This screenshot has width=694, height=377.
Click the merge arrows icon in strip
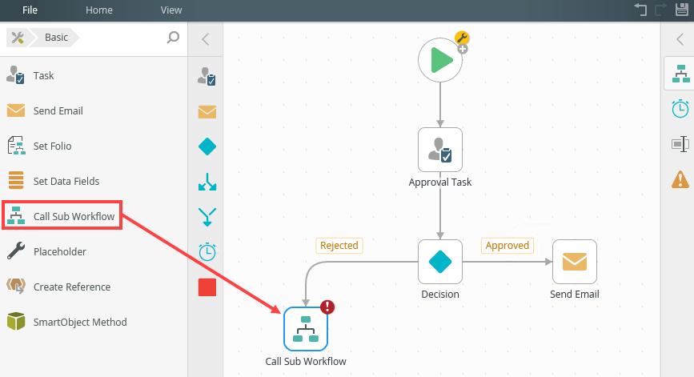click(x=207, y=217)
